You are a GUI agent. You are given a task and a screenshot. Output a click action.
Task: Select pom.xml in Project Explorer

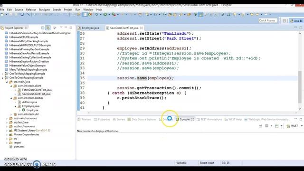19,147
